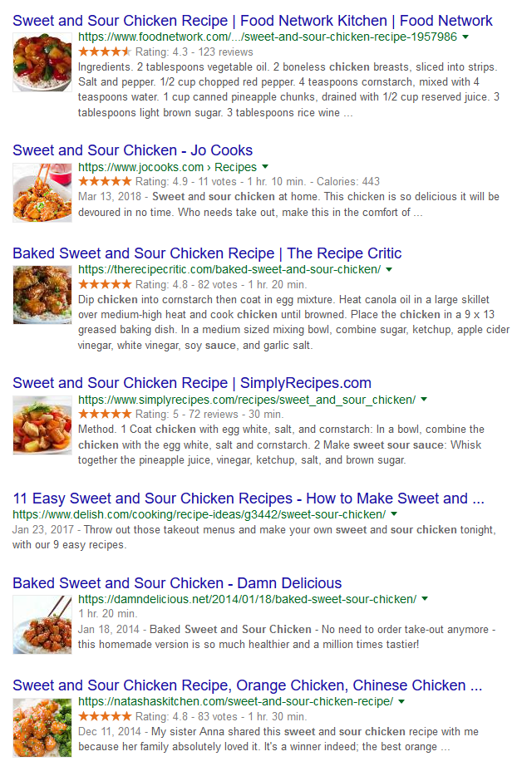Open Delish's 11 Easy Sweet and Sour Chicken Recipes
The image size is (517, 776).
[x=249, y=499]
